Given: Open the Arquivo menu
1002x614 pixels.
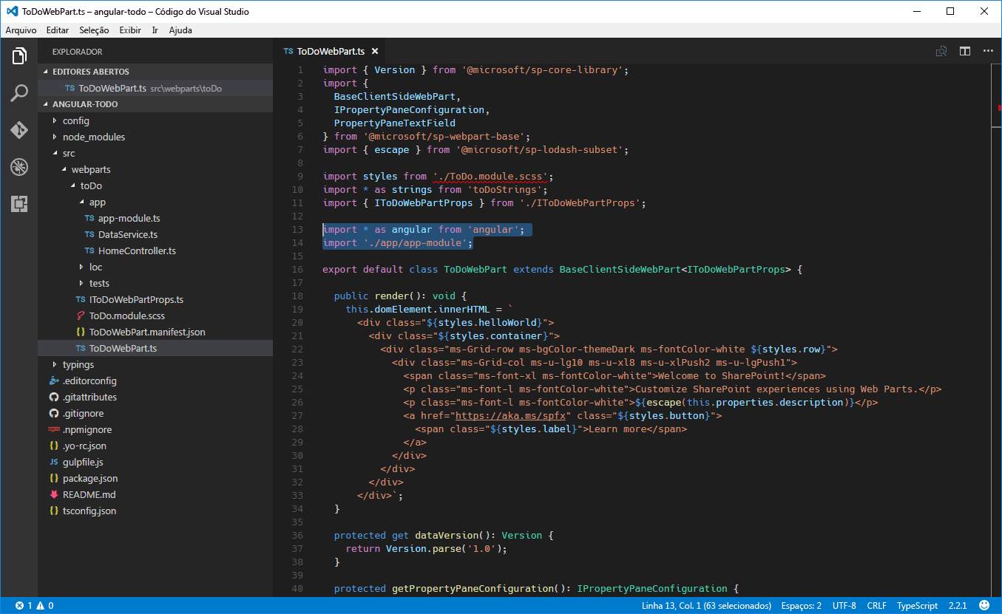Looking at the screenshot, I should pyautogui.click(x=21, y=30).
